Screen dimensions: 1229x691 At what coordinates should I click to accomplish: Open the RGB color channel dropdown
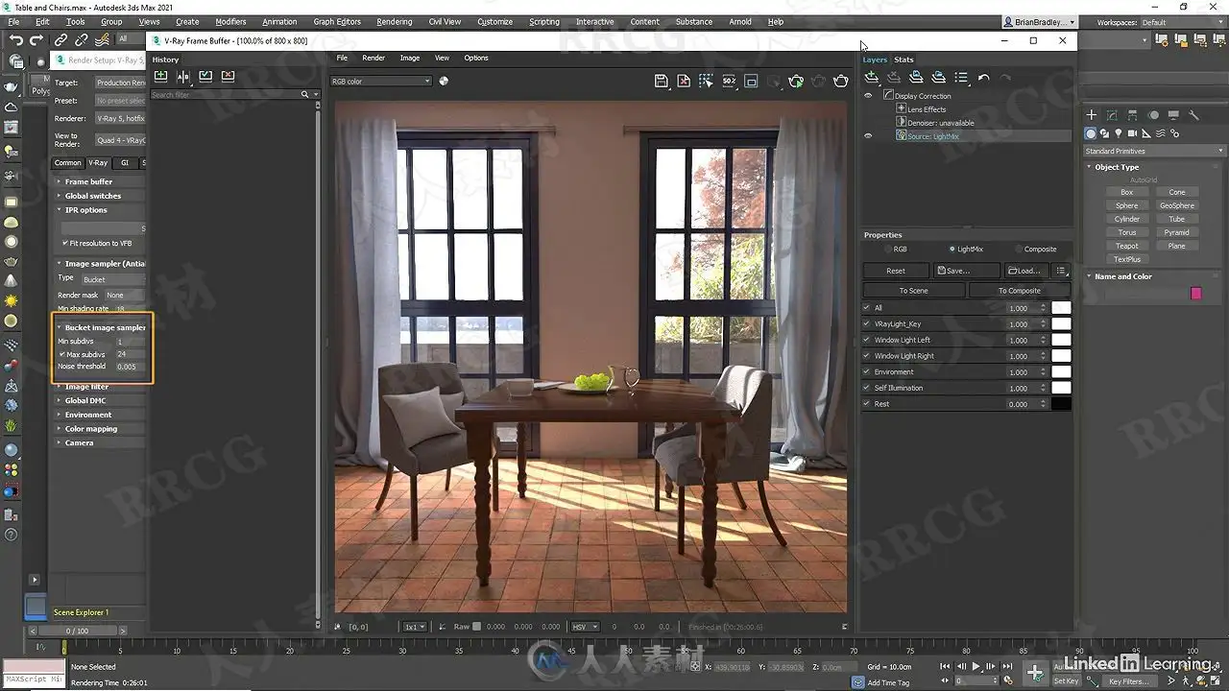[x=381, y=82]
